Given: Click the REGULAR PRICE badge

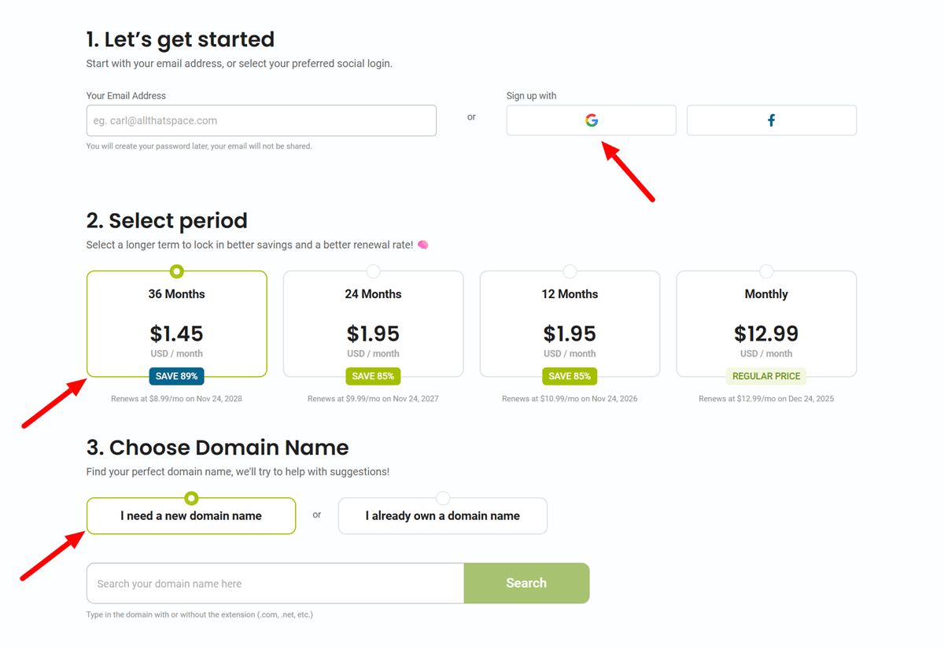Looking at the screenshot, I should pos(766,376).
